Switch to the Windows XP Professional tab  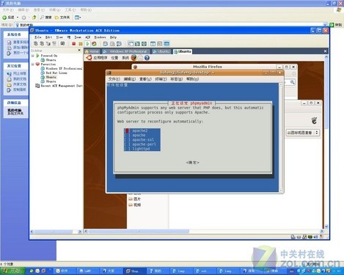125,51
